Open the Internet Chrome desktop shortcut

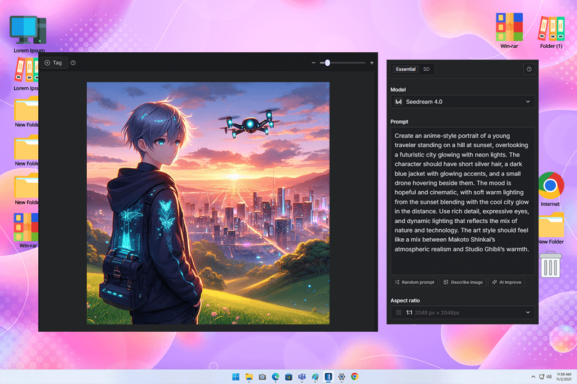click(x=550, y=189)
